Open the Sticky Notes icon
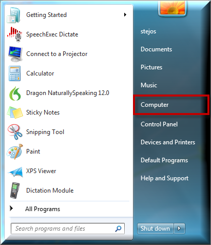Viewport: 211px width, 245px height. click(15, 112)
